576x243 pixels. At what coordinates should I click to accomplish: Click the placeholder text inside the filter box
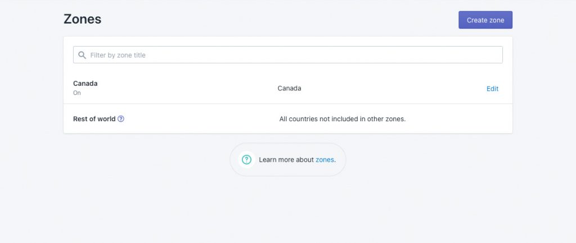click(x=118, y=55)
